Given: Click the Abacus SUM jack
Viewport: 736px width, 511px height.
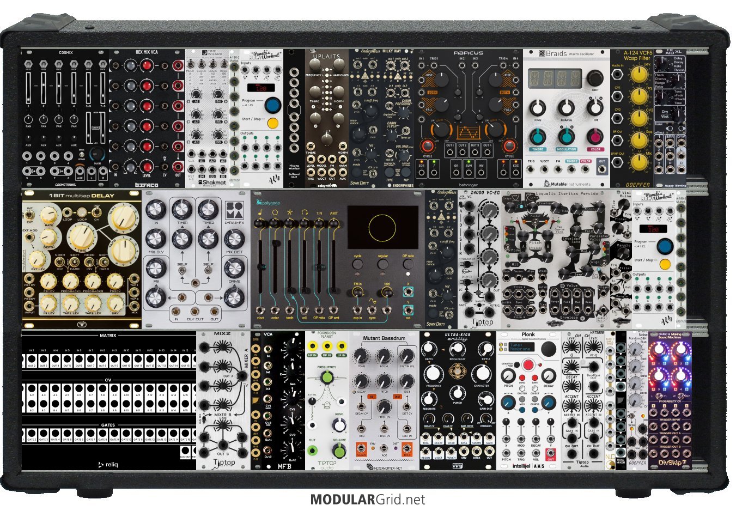Looking at the screenshot, I should (469, 172).
